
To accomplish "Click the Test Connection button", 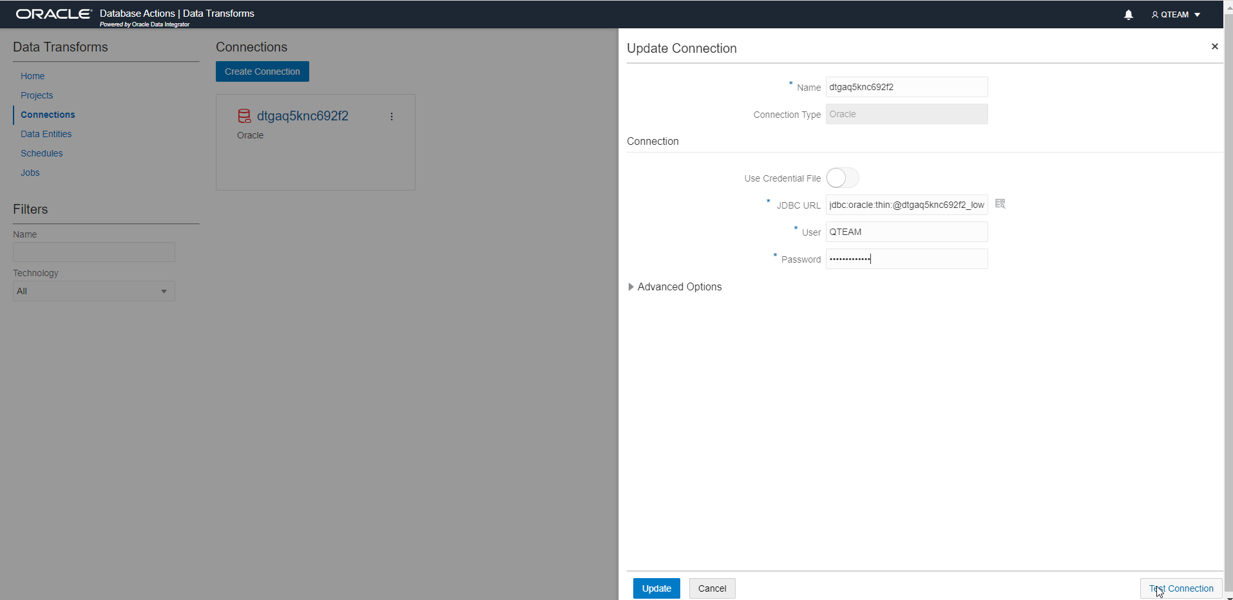I will (x=1181, y=588).
